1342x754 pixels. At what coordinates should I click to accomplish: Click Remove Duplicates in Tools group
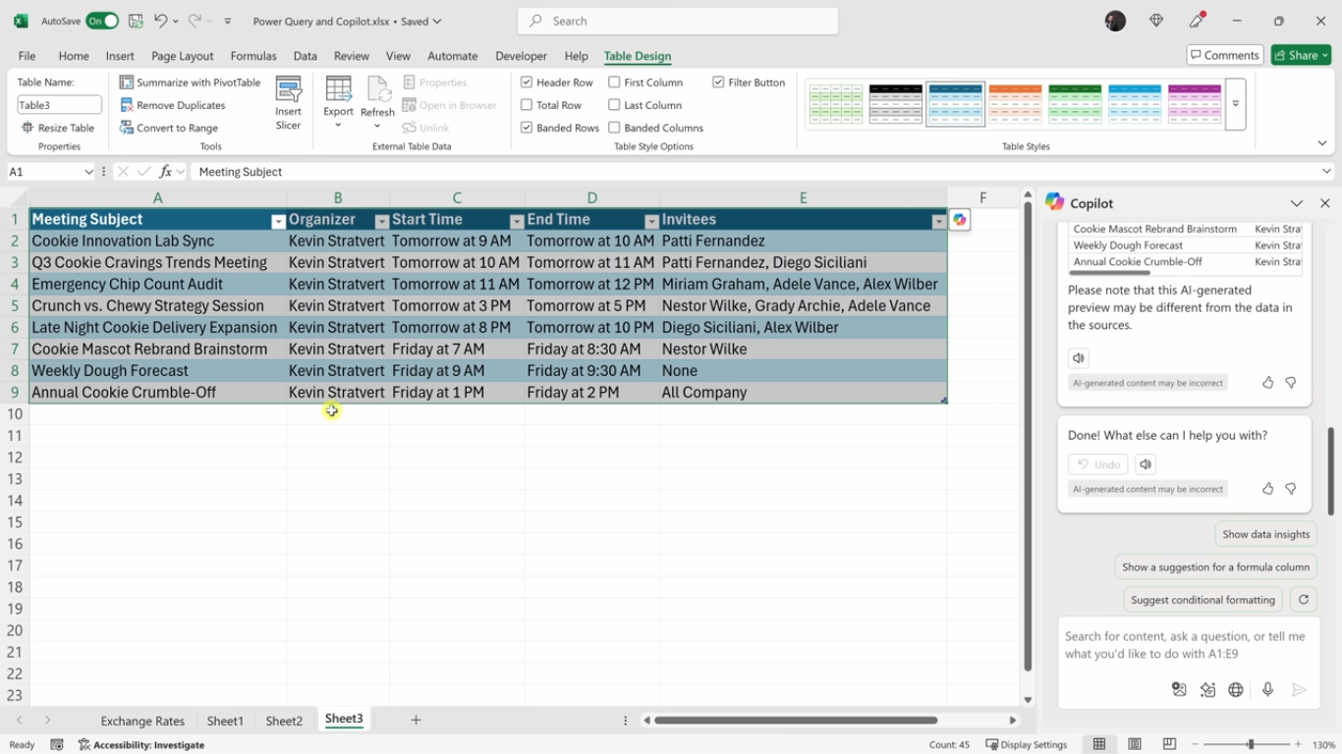[173, 105]
